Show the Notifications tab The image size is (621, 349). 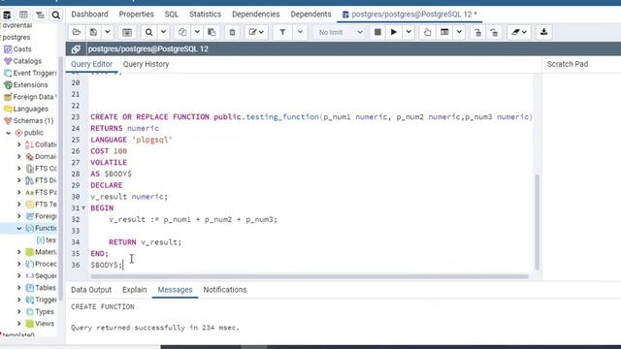pos(225,290)
